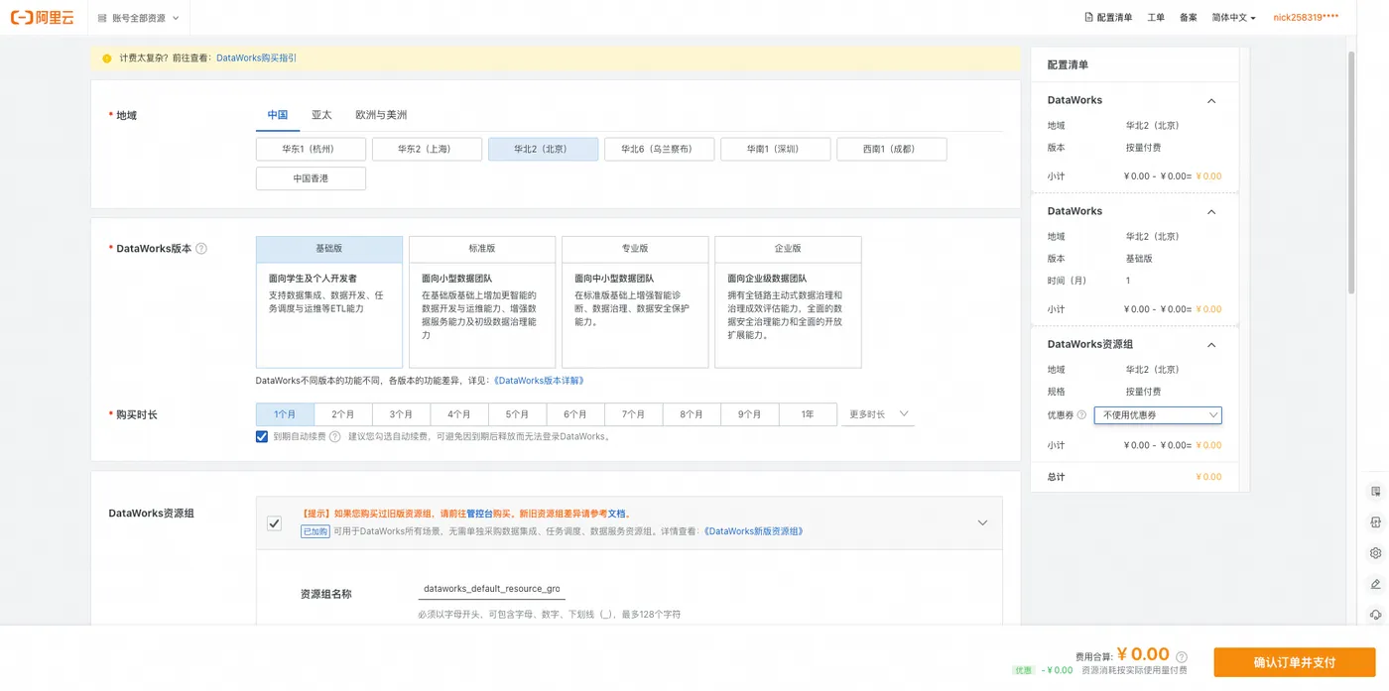This screenshot has height=691, width=1389.
Task: Select 5个月 purchase duration
Action: tap(517, 414)
